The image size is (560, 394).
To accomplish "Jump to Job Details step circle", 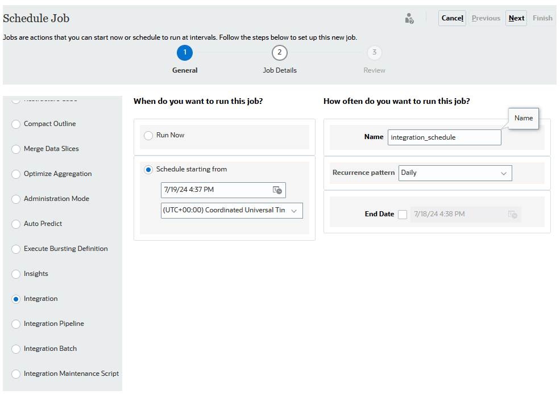I will click(279, 53).
